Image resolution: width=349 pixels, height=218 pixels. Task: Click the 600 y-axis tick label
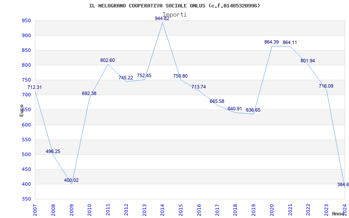(26, 125)
